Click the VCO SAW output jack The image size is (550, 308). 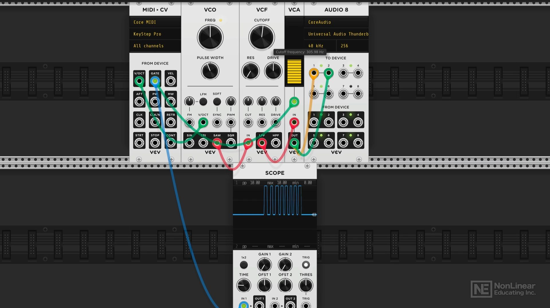[217, 143]
